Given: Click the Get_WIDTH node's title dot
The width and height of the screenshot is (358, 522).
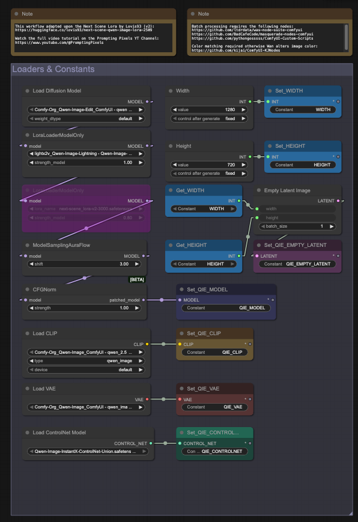Looking at the screenshot, I should [171, 190].
